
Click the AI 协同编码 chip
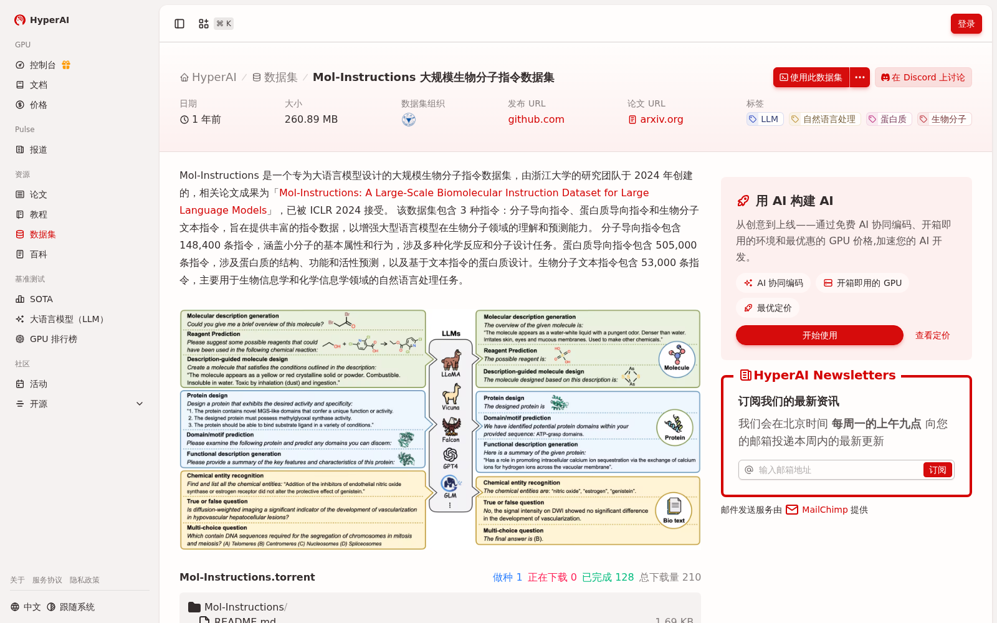[773, 283]
